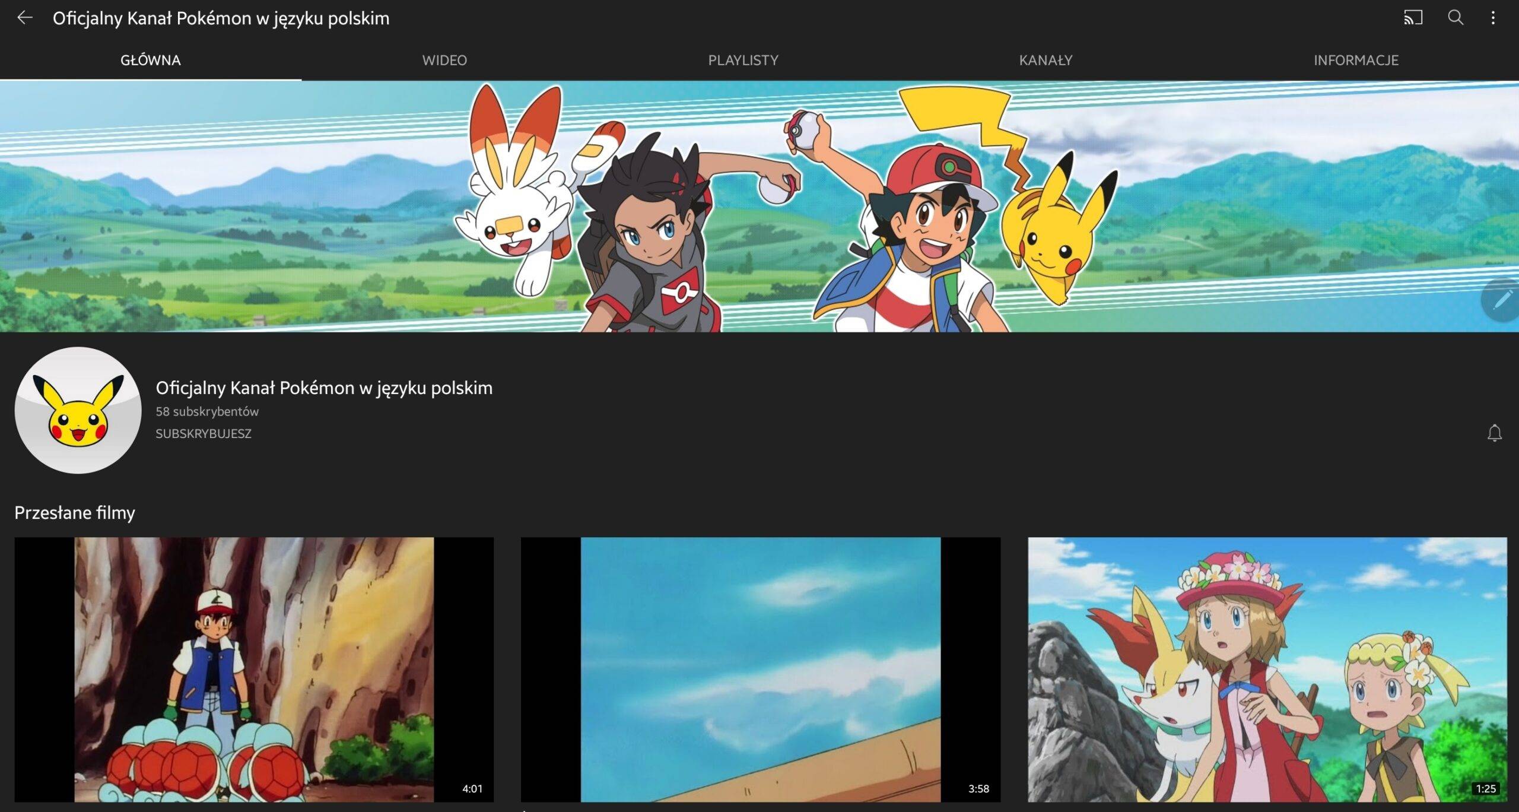Toggle the SUBSKRYBUJESZ subscription button
The width and height of the screenshot is (1519, 812).
point(204,434)
